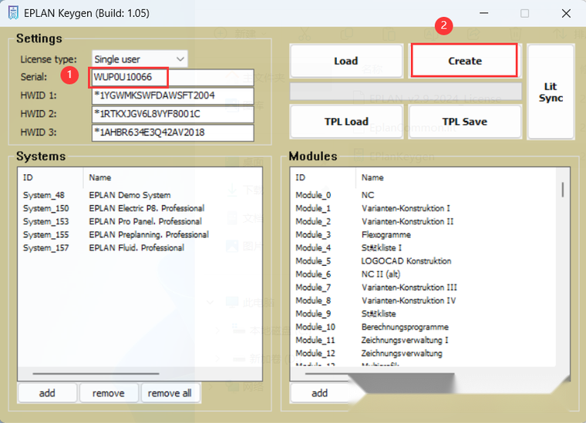
Task: Click the add button under Modules
Action: [x=319, y=393]
